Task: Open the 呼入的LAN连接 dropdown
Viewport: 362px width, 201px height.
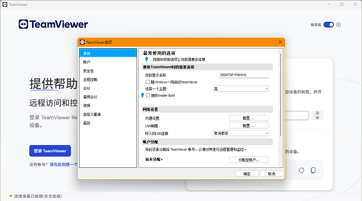Action: pyautogui.click(x=241, y=133)
